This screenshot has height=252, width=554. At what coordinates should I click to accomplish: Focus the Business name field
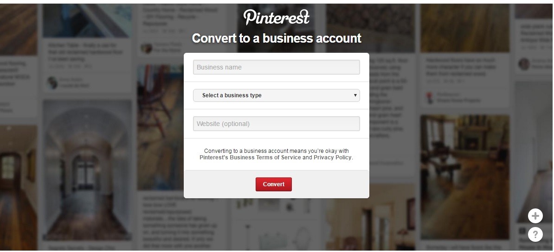276,67
